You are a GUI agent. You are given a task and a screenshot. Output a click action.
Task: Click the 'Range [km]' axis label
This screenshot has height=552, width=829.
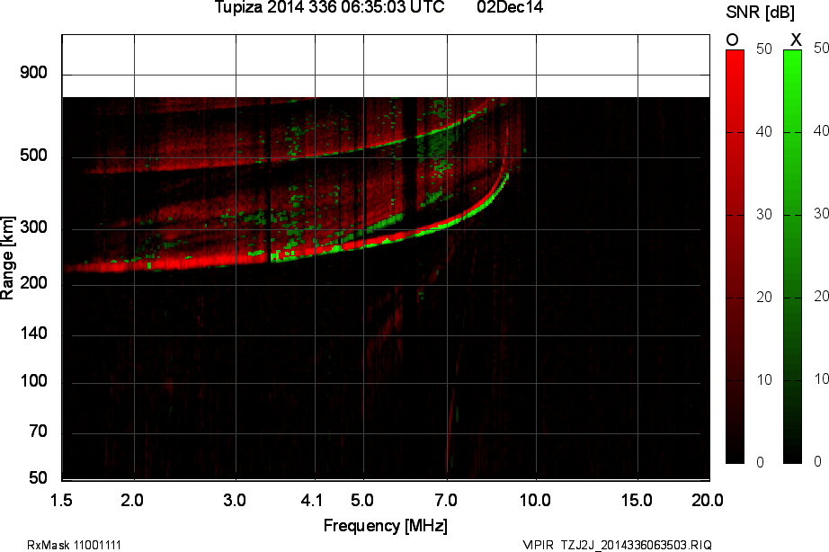pos(7,257)
